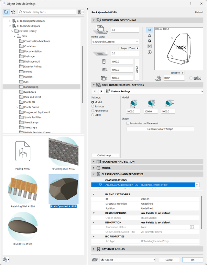Select the 2D symbol preview icon
This screenshot has width=207, height=265.
149,30
